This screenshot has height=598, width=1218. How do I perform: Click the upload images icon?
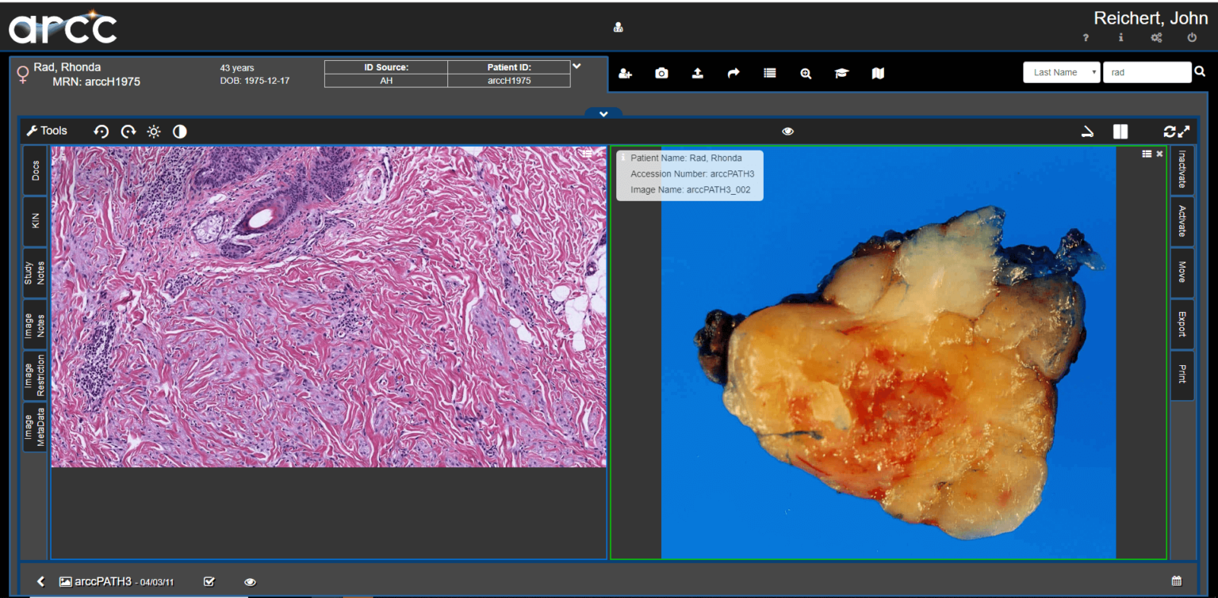pos(697,73)
